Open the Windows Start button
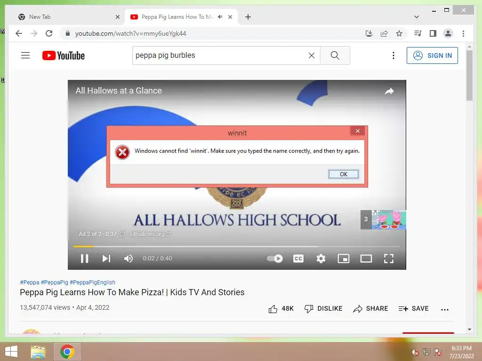 click(11, 352)
